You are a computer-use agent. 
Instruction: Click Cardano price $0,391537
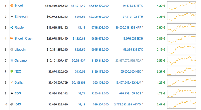point(79,60)
